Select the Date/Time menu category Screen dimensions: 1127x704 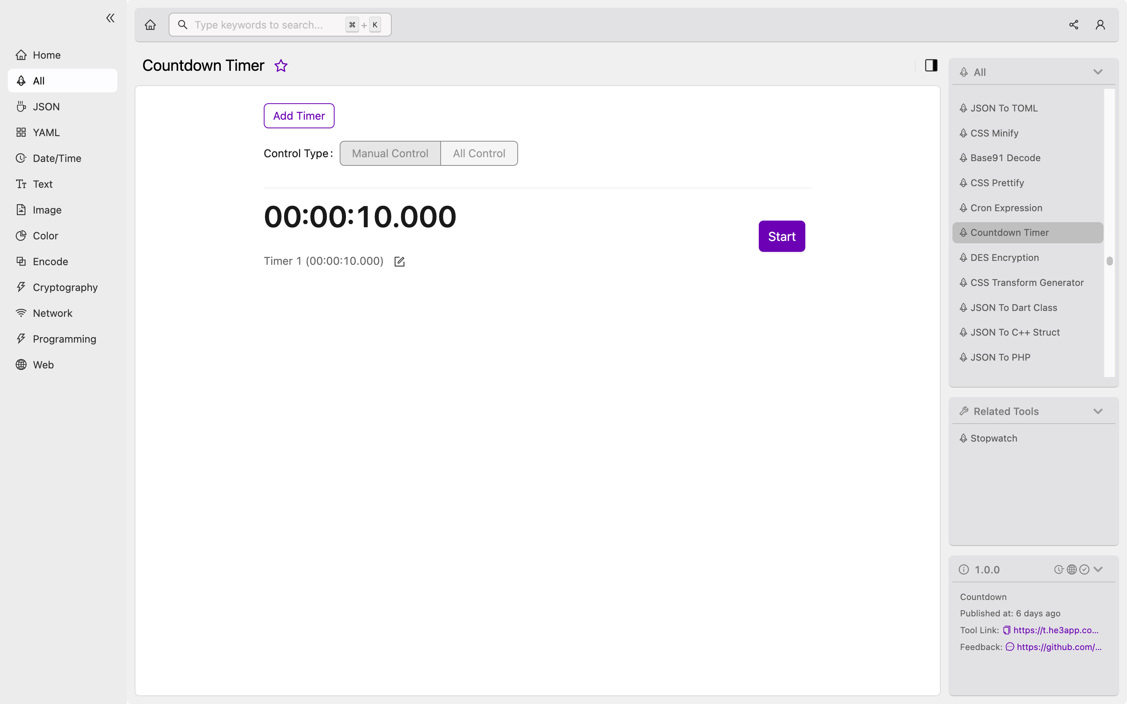point(57,158)
